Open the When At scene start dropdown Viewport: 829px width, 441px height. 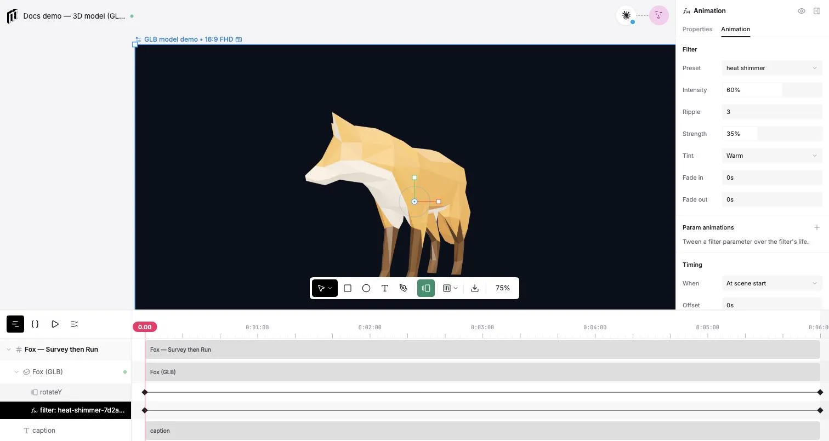(772, 283)
